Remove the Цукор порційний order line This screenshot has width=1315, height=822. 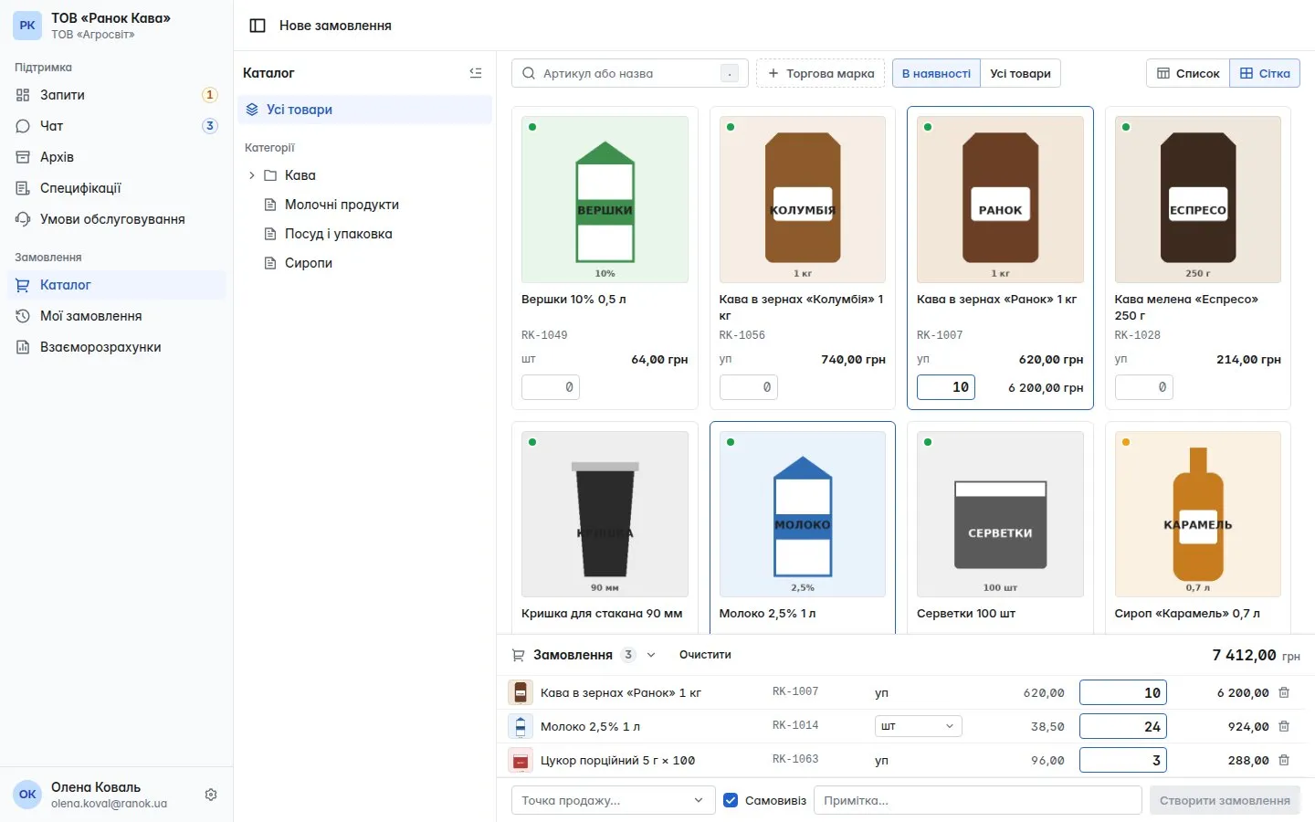pos(1284,760)
